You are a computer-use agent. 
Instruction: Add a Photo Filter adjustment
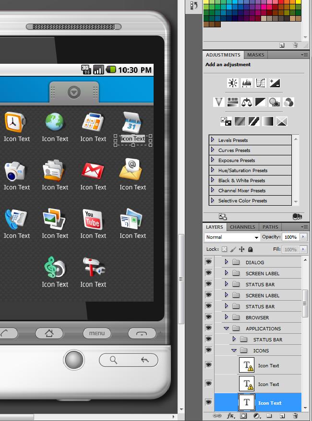pos(275,102)
